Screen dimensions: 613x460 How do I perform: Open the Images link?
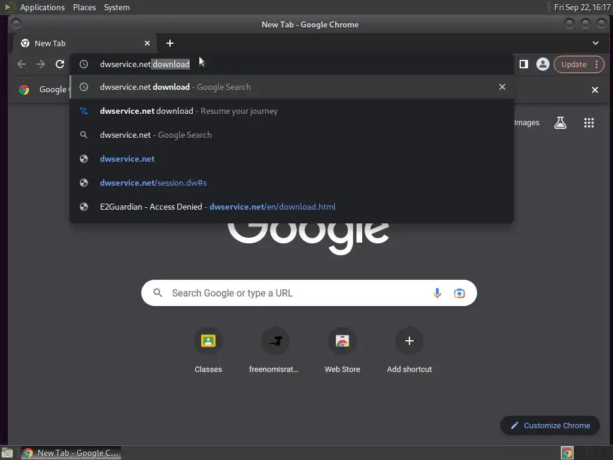pos(527,122)
